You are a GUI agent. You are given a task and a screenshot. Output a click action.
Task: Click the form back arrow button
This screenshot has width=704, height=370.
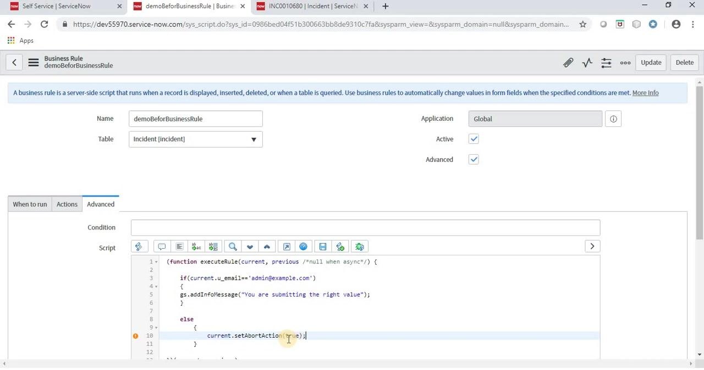(14, 63)
